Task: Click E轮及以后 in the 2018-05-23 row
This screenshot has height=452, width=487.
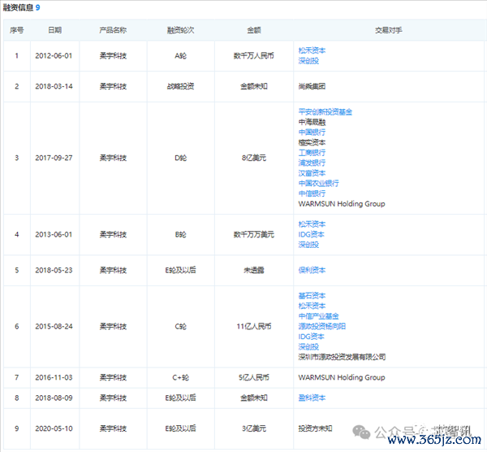Action: (181, 270)
